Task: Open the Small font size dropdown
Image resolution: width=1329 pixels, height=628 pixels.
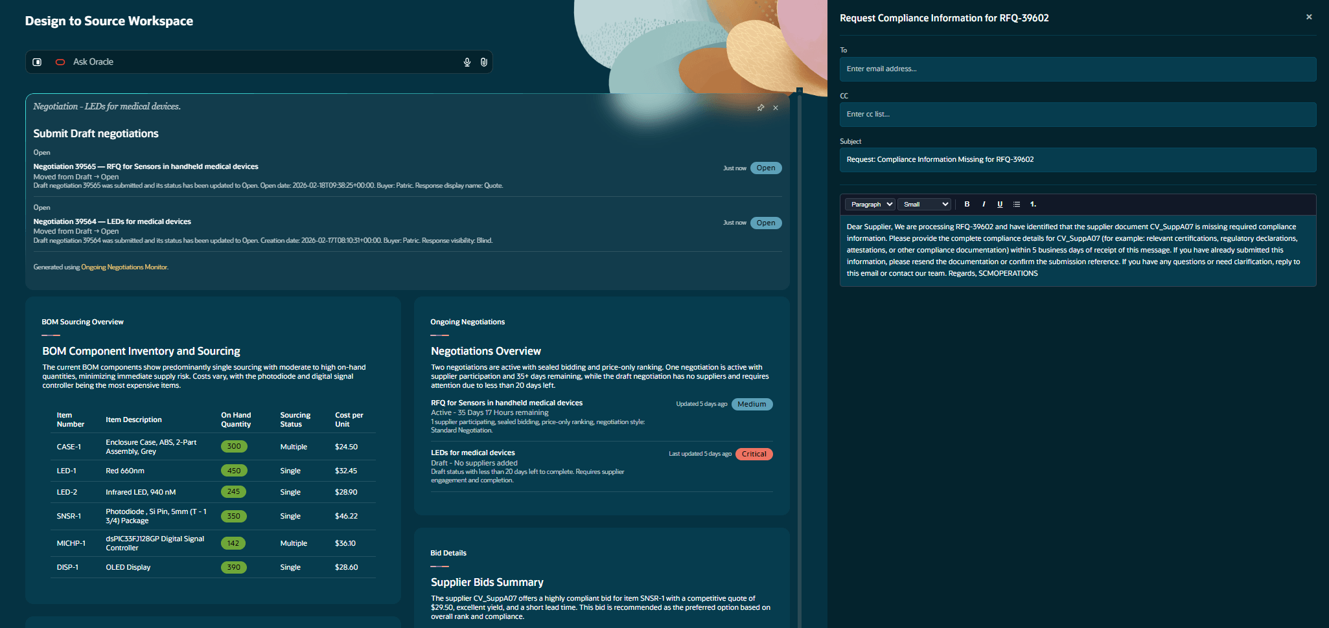Action: [925, 204]
